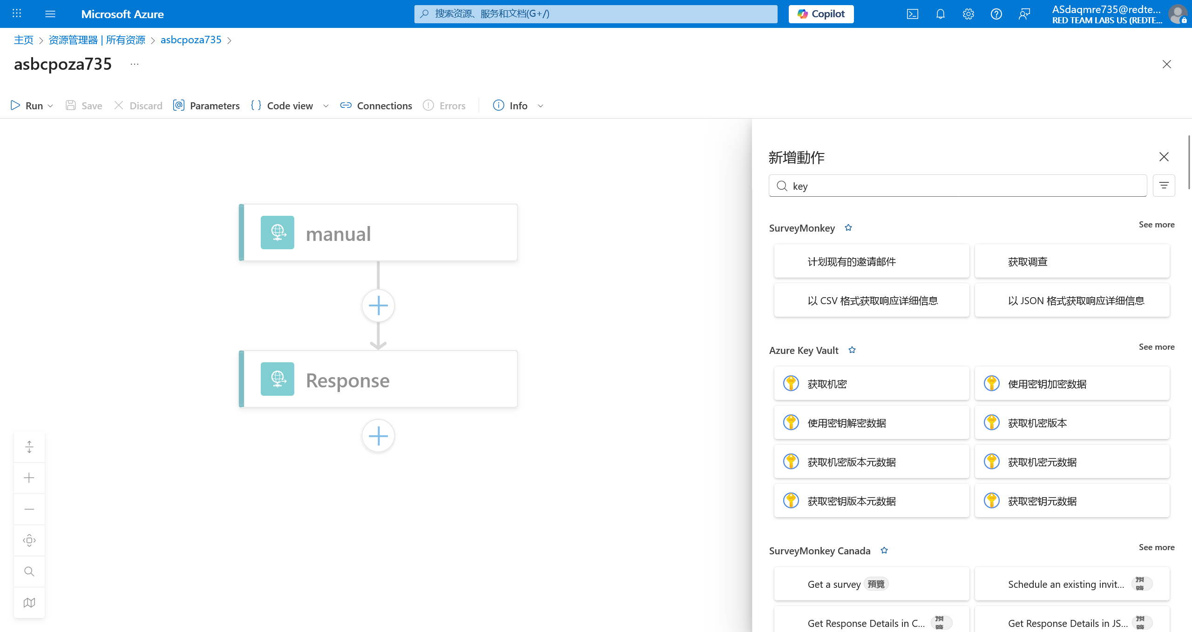The height and width of the screenshot is (632, 1192).
Task: Expand the Code view dropdown chevron
Action: point(326,106)
